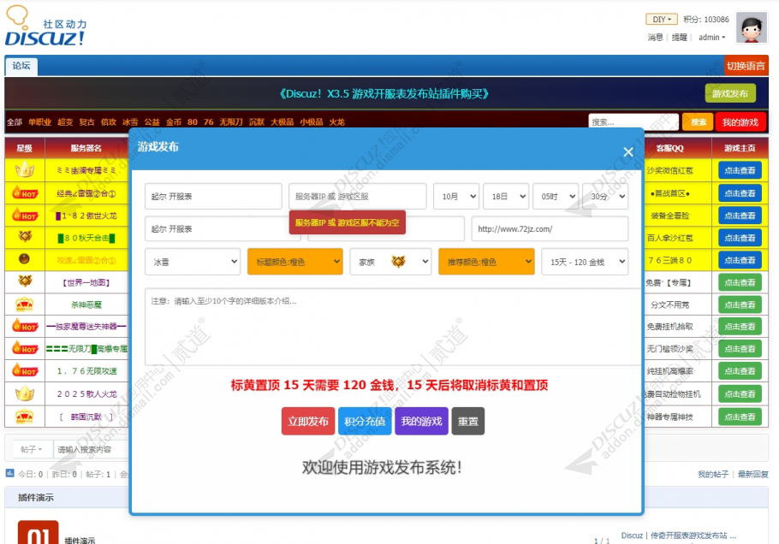Viewport: 779px width, 544px height.
Task: Click the HOT icon beside 独家魔尊迷失神器
Action: [25, 326]
